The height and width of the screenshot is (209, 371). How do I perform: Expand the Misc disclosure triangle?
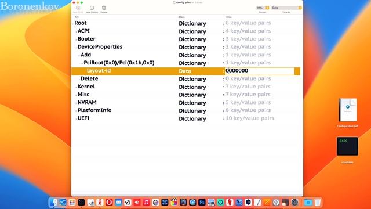[x=76, y=95]
